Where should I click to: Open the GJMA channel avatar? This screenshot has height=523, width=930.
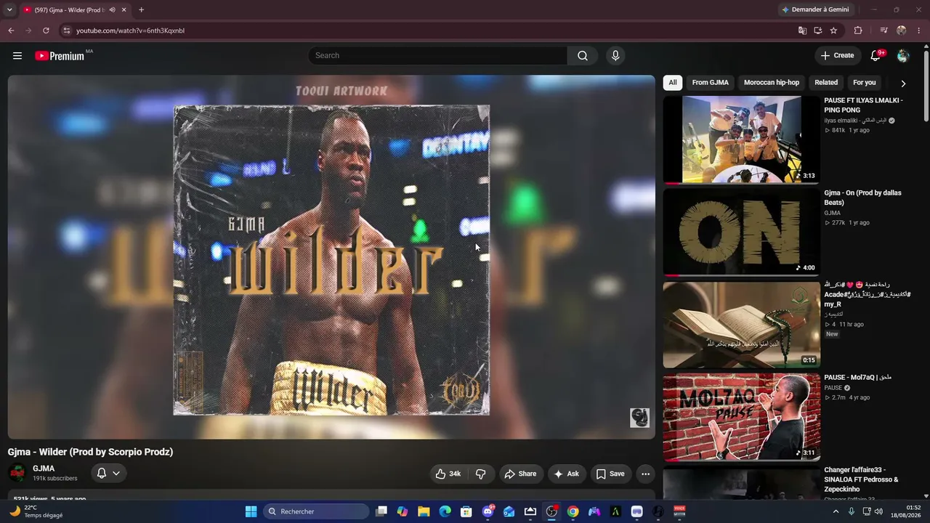17,473
